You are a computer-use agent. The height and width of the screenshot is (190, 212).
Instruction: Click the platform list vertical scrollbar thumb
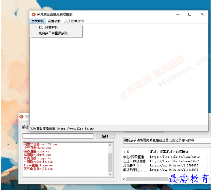(110, 162)
